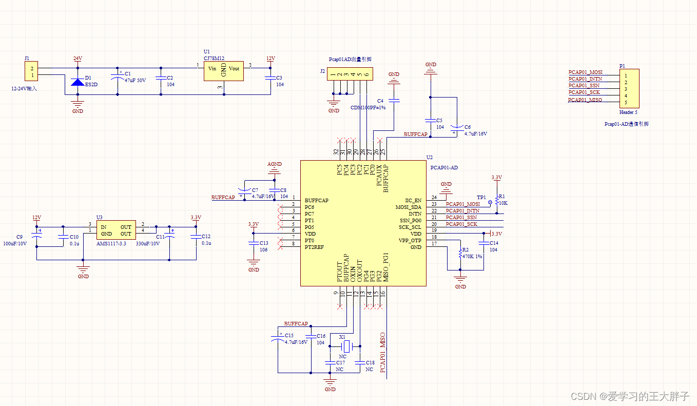Click the R1 10K resistor symbol
Image resolution: width=697 pixels, height=406 pixels.
tap(496, 200)
